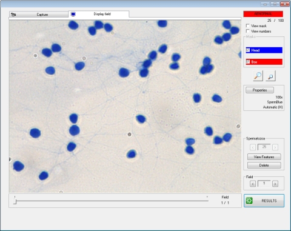Enable the View mask checkbox
This screenshot has width=291, height=231.
pyautogui.click(x=247, y=25)
